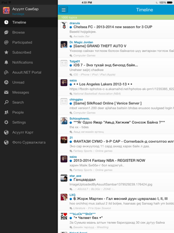This screenshot has height=233, width=174.
Task: Tap star_axe's avatar
Action: coord(64,178)
